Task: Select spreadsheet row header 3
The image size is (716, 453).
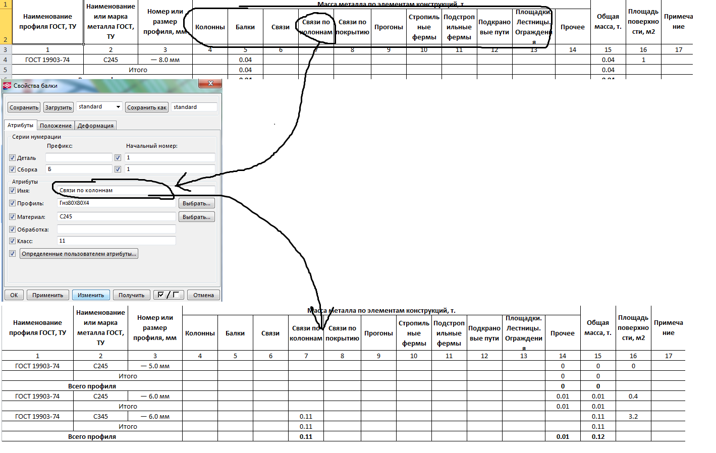Action: [6, 49]
